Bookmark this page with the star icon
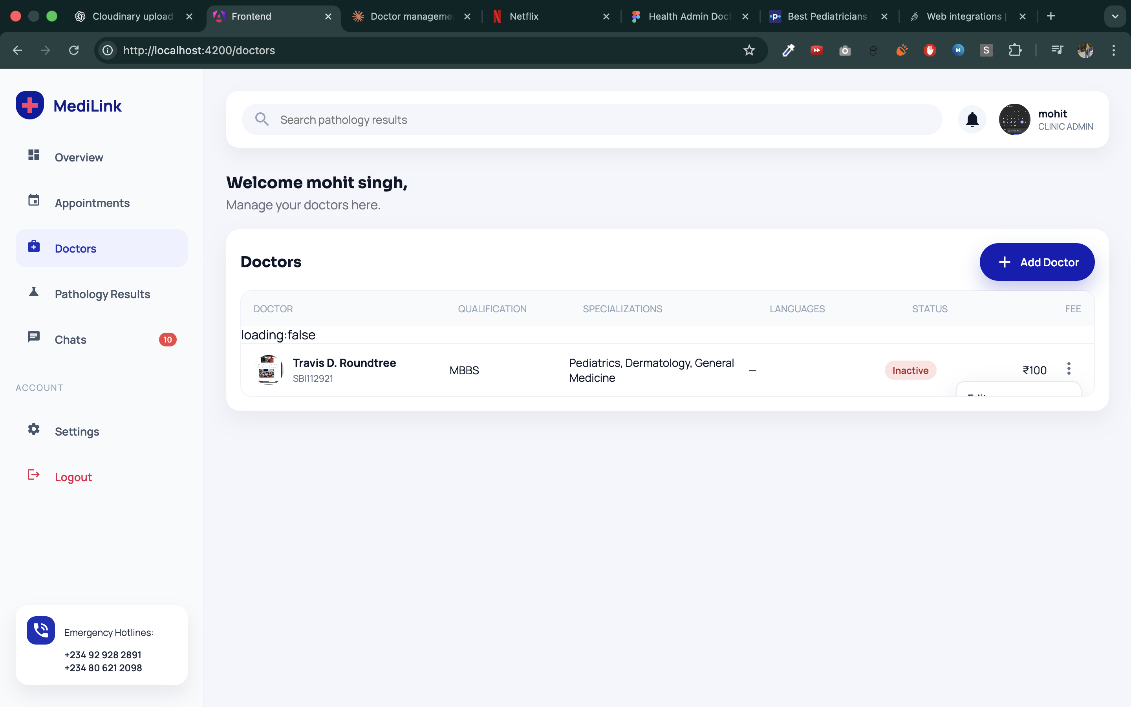This screenshot has width=1131, height=707. pos(749,51)
